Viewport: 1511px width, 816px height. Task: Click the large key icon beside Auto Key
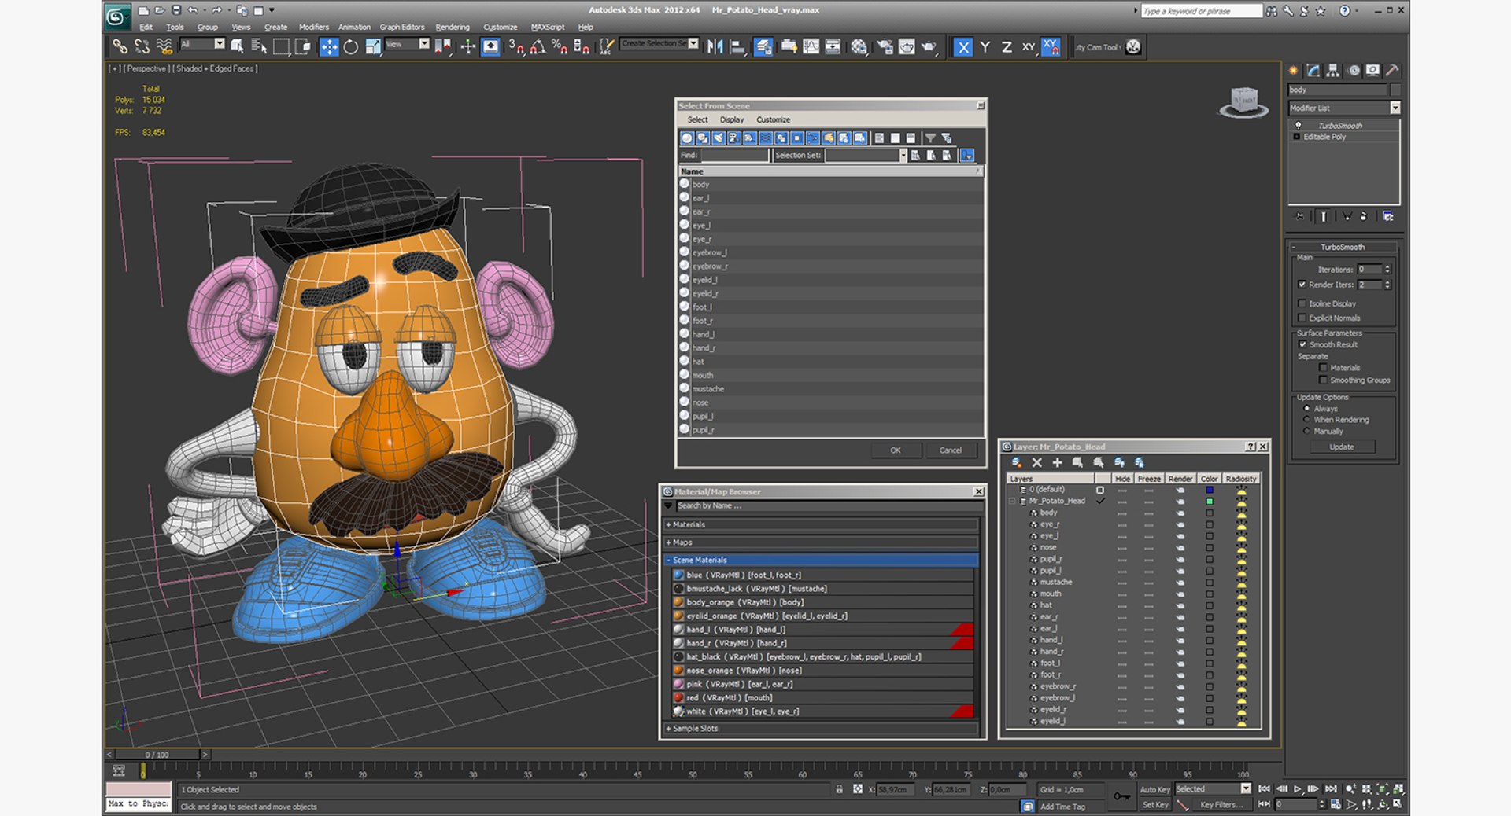point(1121,796)
